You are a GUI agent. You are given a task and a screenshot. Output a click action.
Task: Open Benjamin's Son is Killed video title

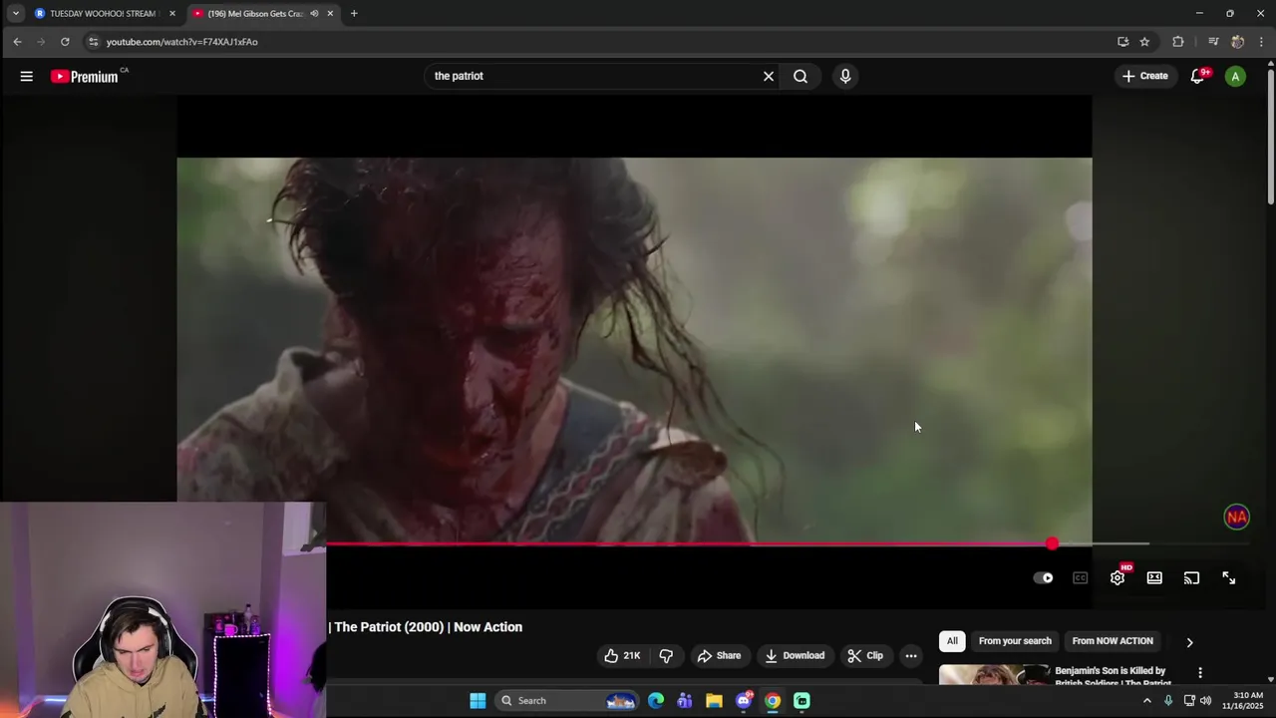(1113, 676)
